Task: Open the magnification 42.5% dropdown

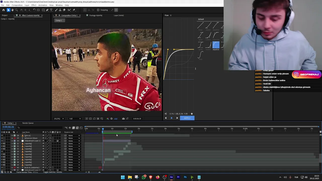Action: click(x=59, y=119)
